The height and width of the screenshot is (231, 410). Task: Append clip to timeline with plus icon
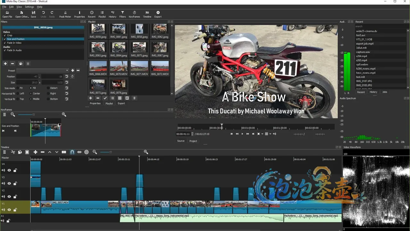click(35, 152)
